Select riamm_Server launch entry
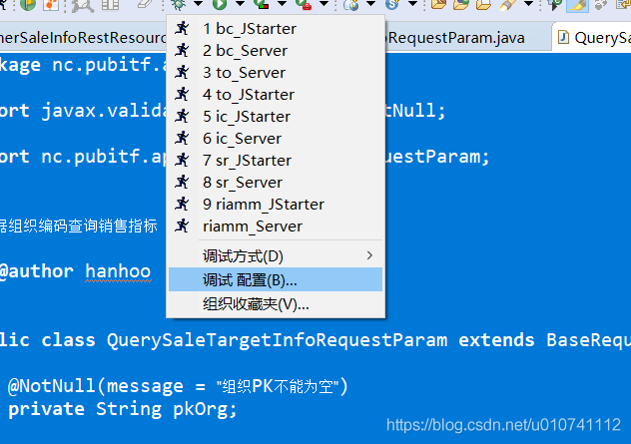 (x=252, y=226)
